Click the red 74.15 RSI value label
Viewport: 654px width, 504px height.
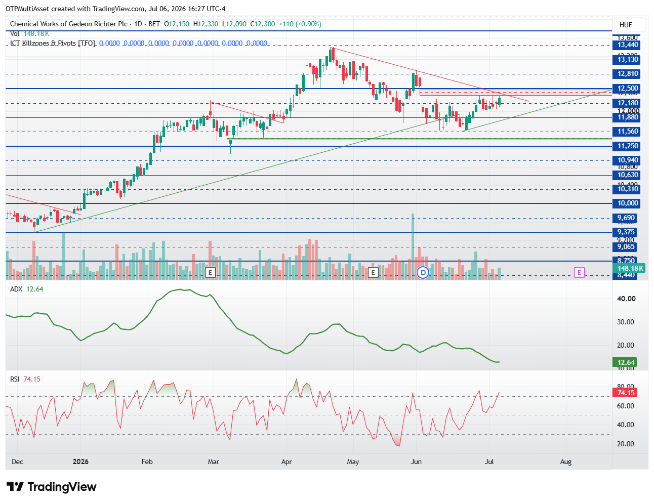pos(626,393)
